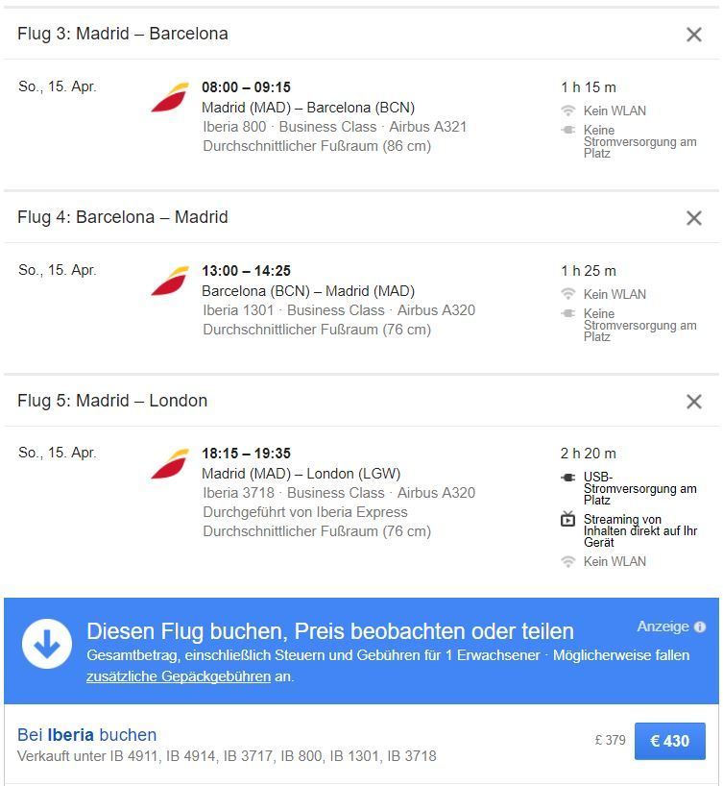This screenshot has height=786, width=723.
Task: Click Iberia logo on 08:00 flight
Action: coord(170,98)
